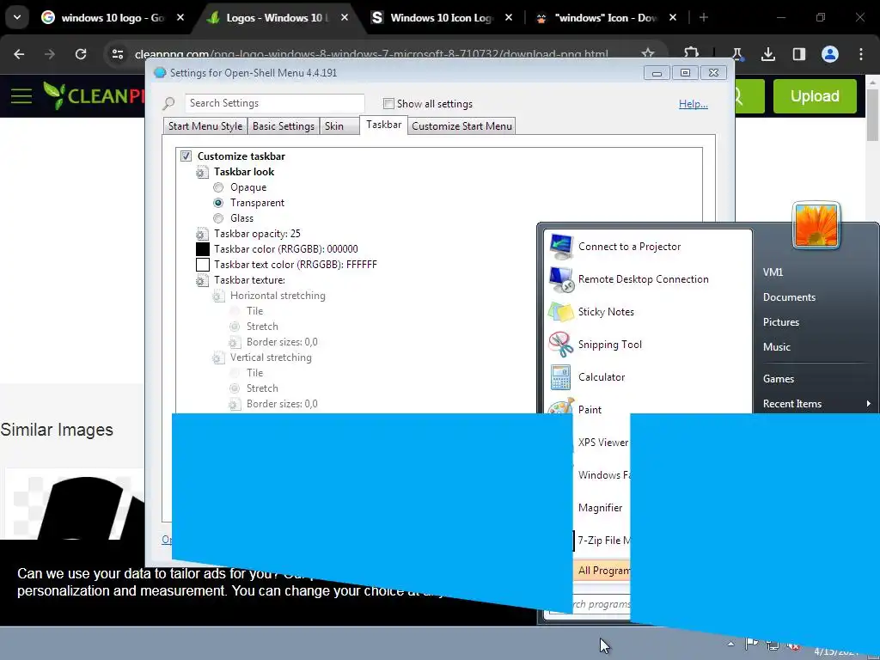Click CleanPNG leaf logo
This screenshot has height=660, width=880.
(x=54, y=95)
